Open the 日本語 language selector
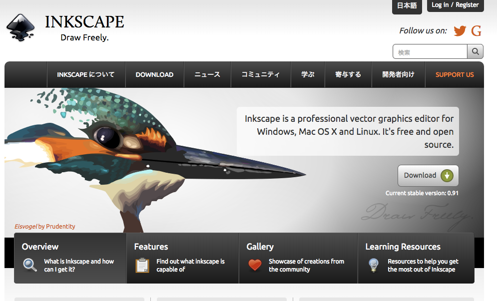Screen dimensions: 497x301 point(407,5)
